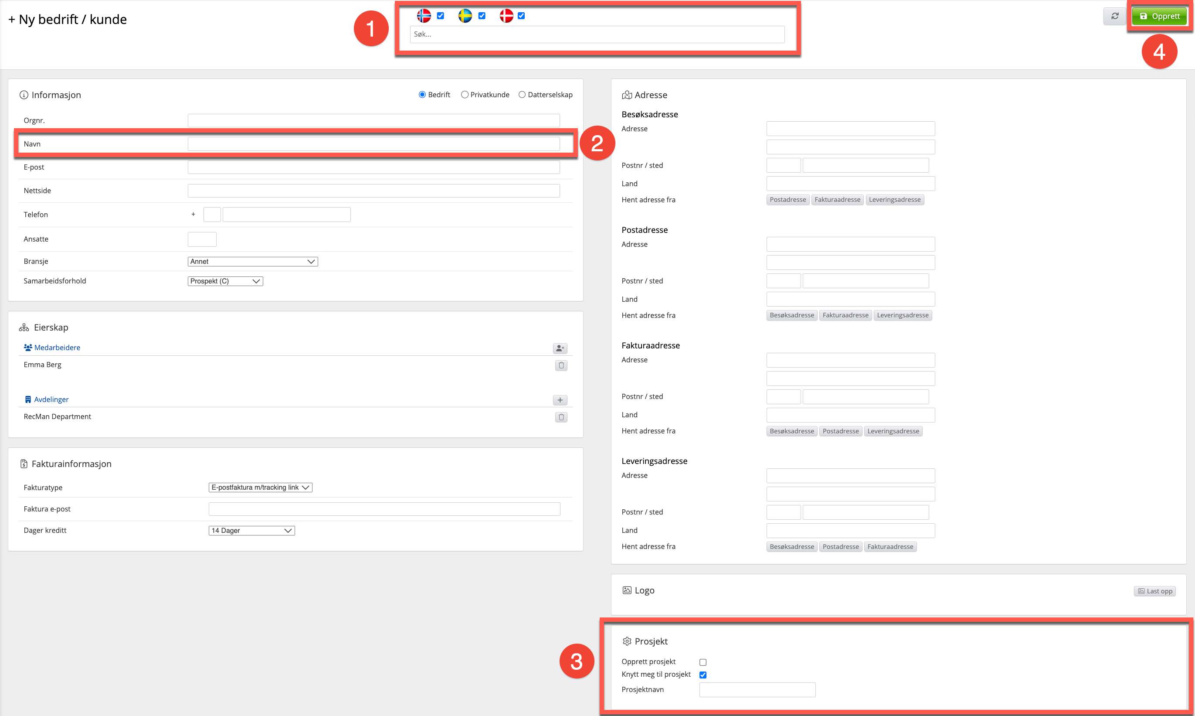Click the Postadresse Land field
Viewport: 1195px width, 716px height.
[x=851, y=299]
